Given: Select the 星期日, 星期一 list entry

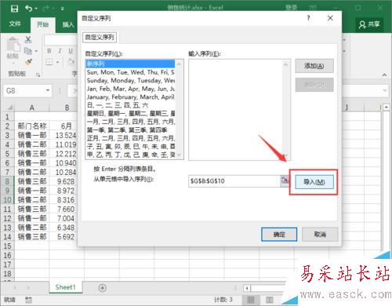Looking at the screenshot, I should (x=130, y=114).
